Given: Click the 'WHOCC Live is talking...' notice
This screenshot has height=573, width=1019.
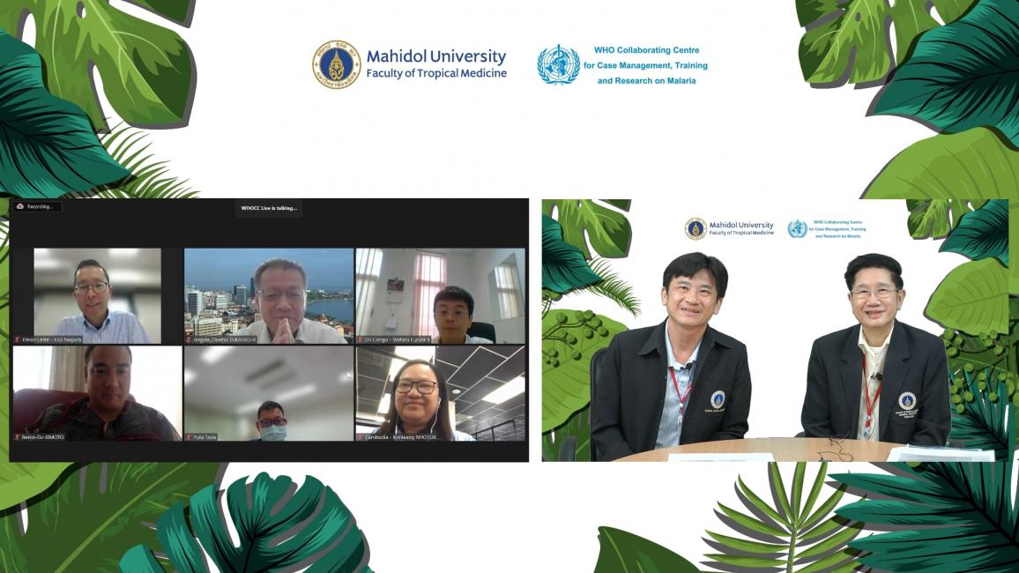Looking at the screenshot, I should tap(269, 208).
